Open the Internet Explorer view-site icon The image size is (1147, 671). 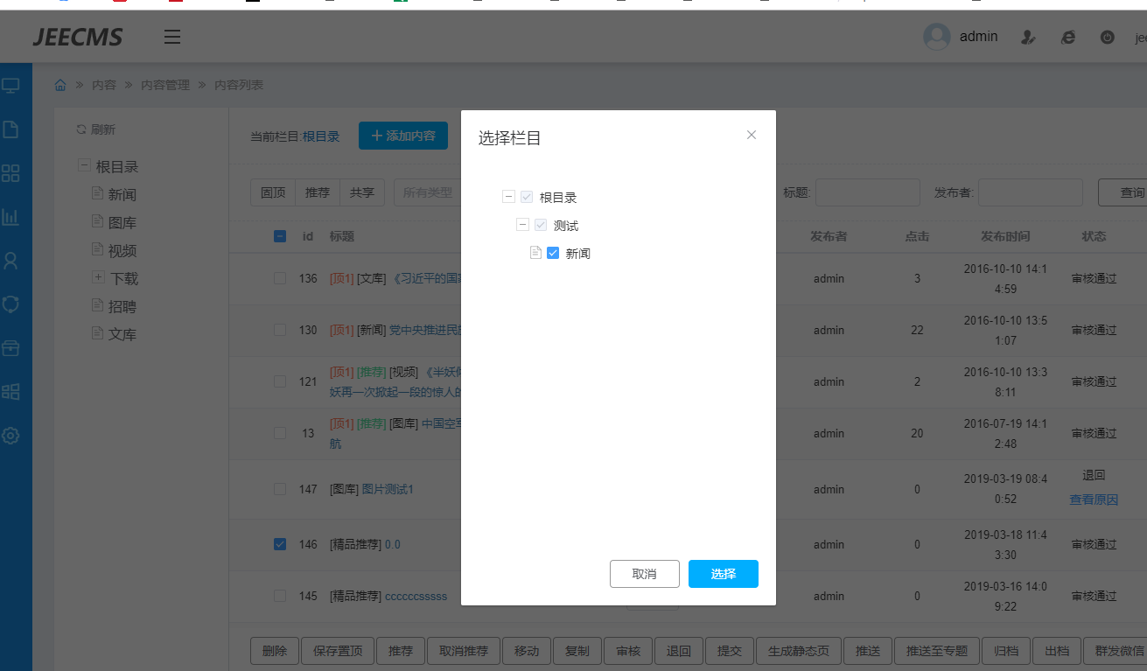pos(1068,37)
